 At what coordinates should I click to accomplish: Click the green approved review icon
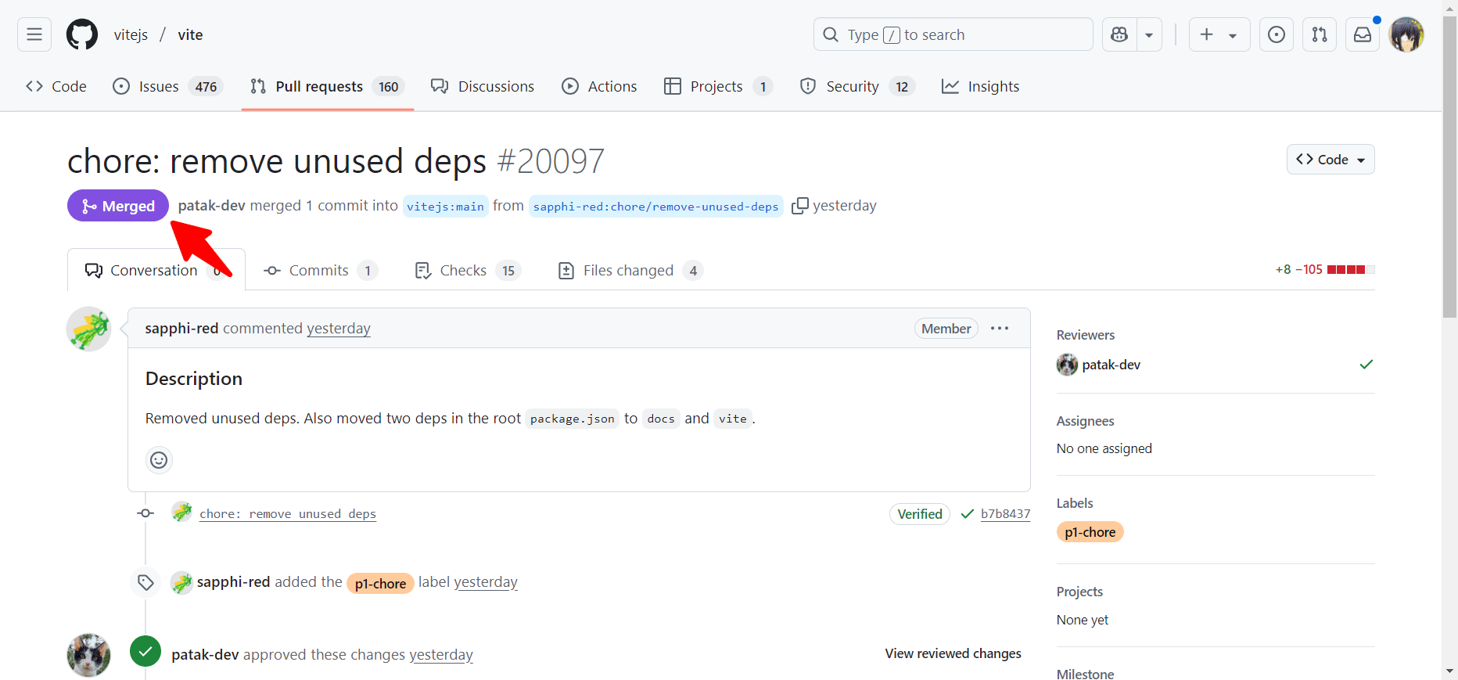(145, 651)
